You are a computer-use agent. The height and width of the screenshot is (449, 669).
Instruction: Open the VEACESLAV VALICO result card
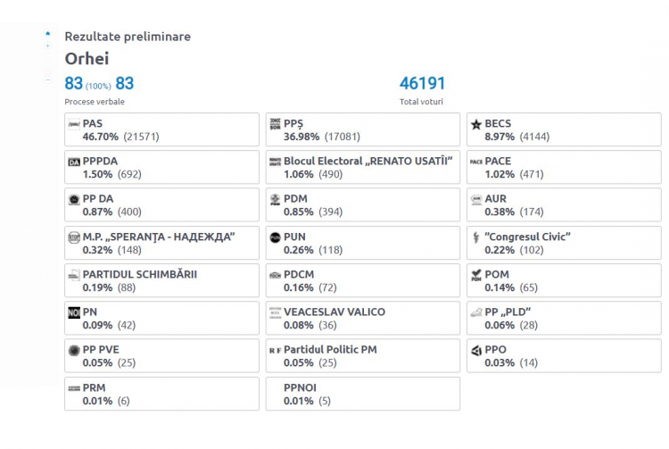click(x=363, y=318)
